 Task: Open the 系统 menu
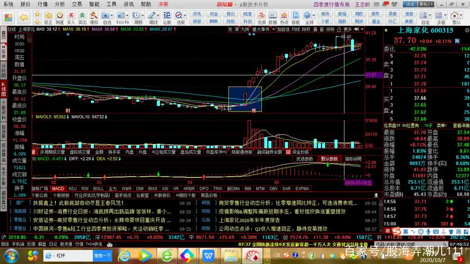click(x=8, y=4)
